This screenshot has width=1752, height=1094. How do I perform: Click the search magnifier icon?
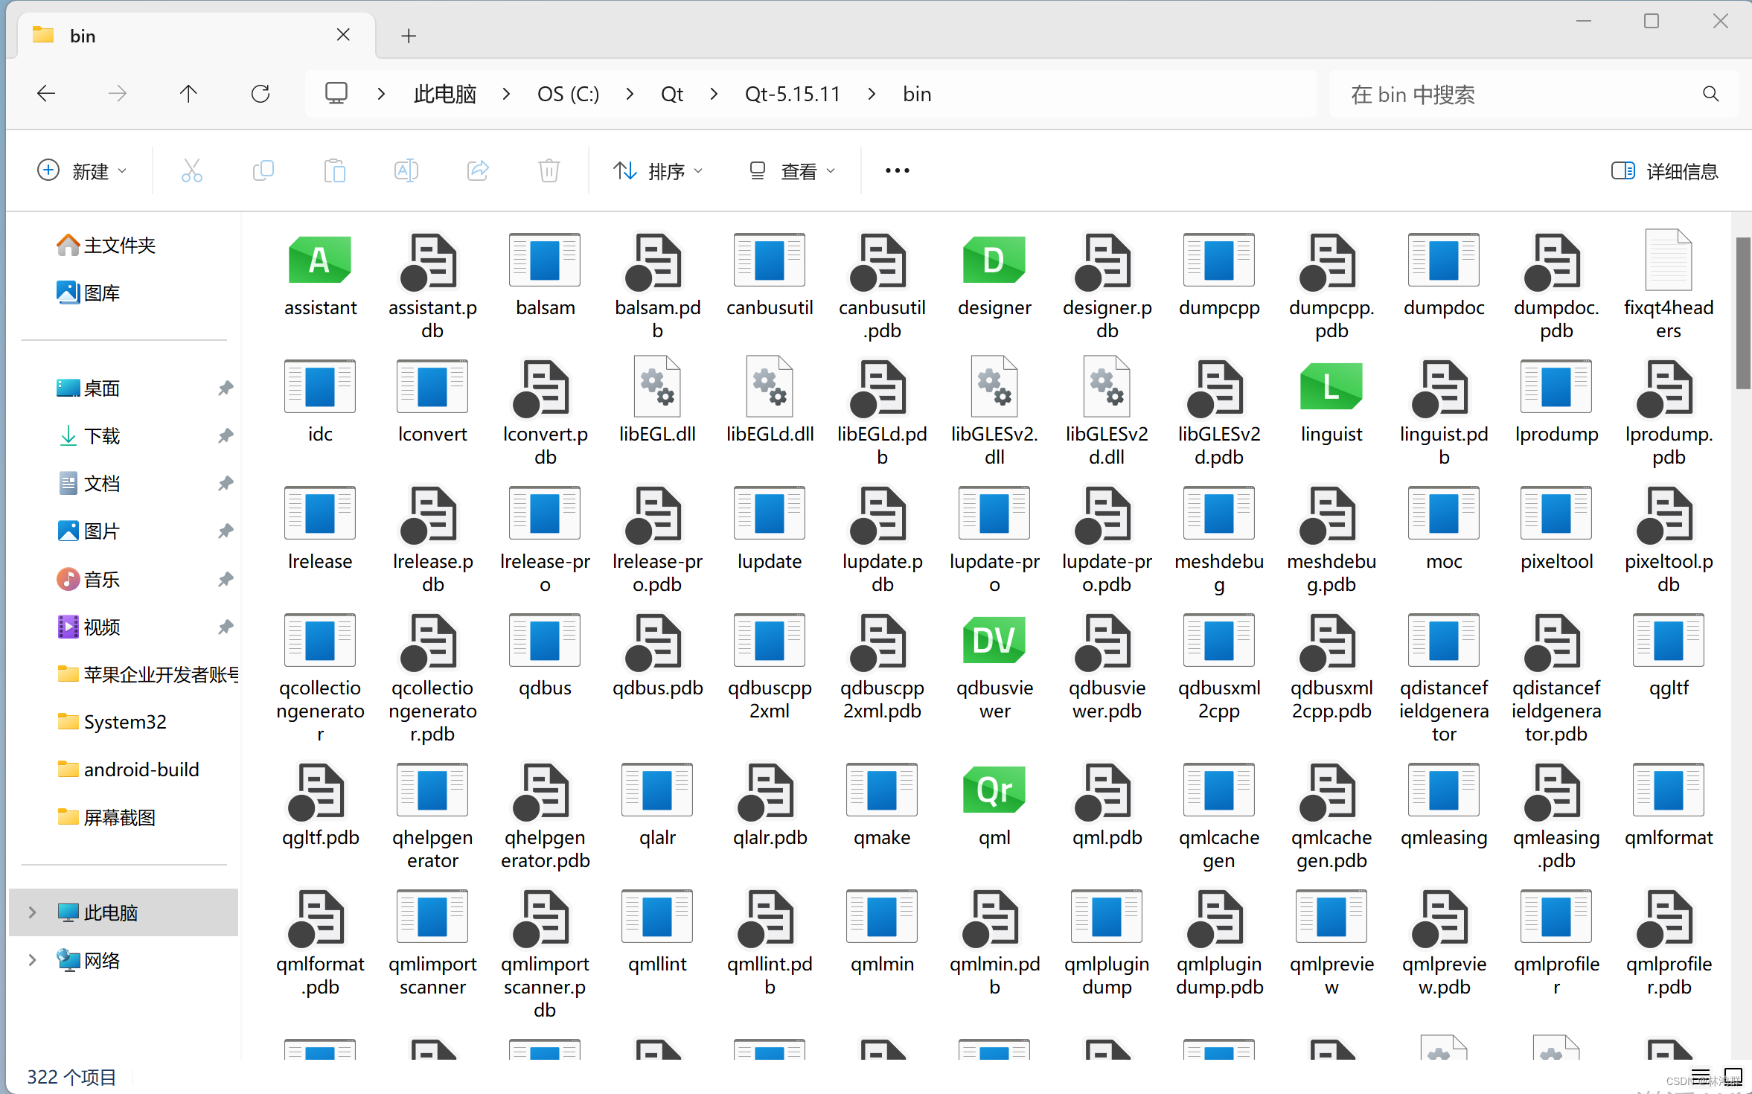[x=1710, y=94]
